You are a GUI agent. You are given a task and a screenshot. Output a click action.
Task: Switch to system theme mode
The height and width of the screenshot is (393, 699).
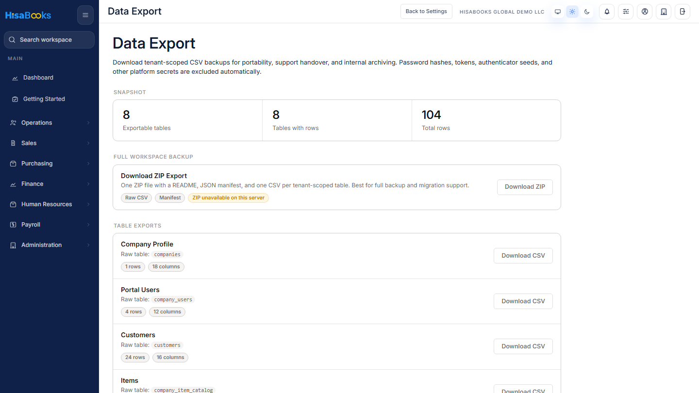(558, 12)
